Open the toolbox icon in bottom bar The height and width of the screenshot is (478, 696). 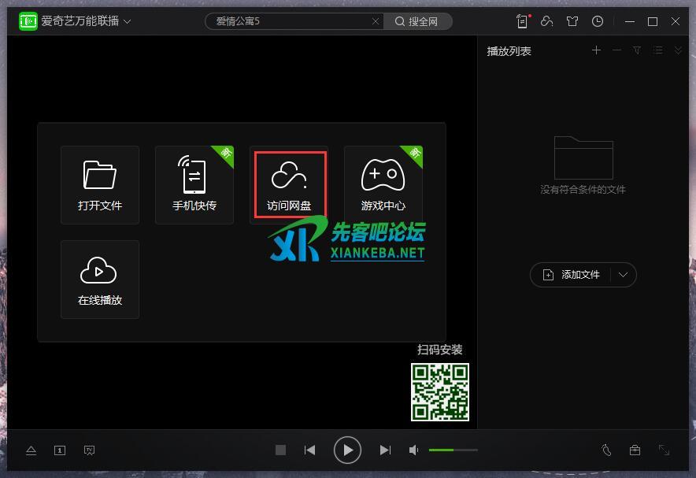coord(635,450)
